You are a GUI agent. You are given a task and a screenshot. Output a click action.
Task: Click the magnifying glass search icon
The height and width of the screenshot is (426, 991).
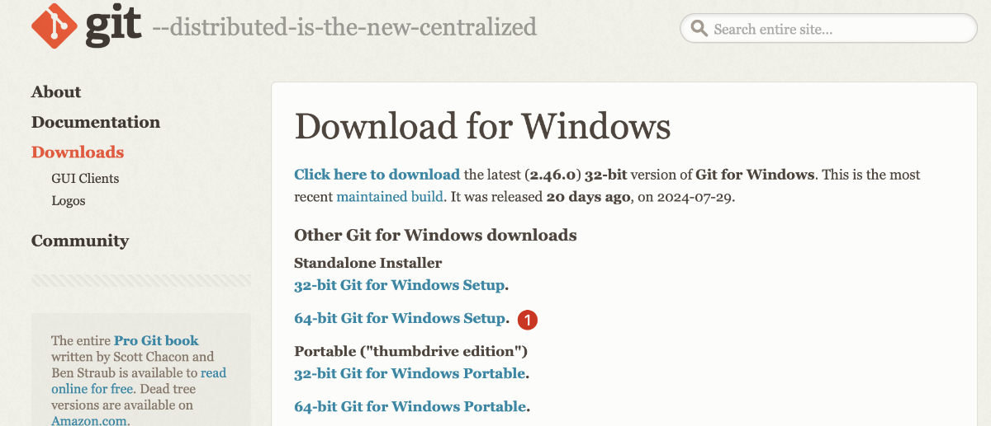coord(699,29)
